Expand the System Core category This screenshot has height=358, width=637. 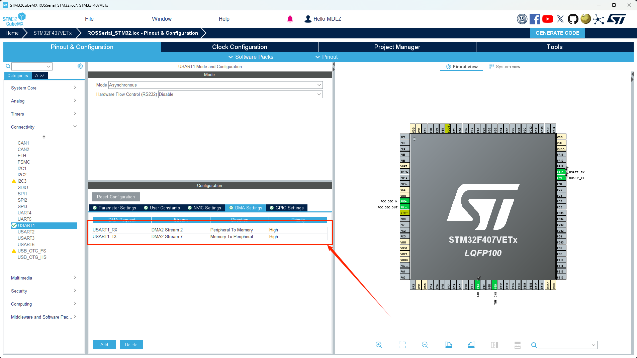click(44, 88)
